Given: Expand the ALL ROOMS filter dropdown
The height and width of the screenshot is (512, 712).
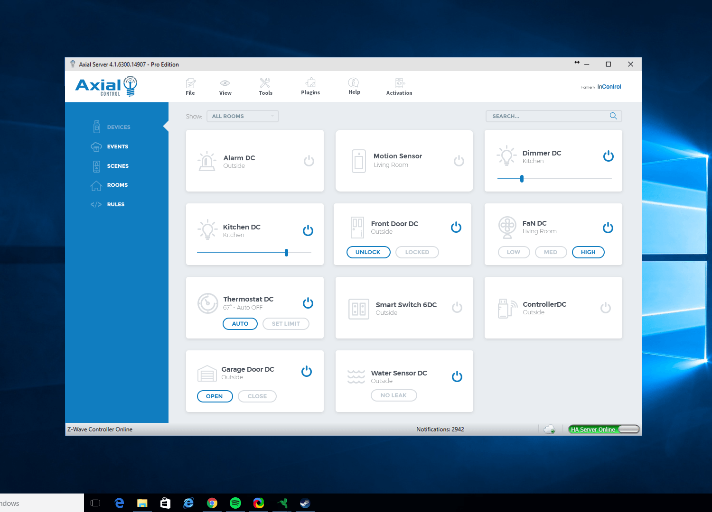Looking at the screenshot, I should (x=243, y=116).
